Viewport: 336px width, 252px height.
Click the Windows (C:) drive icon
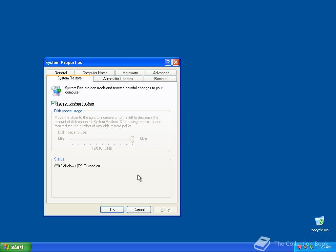(57, 166)
